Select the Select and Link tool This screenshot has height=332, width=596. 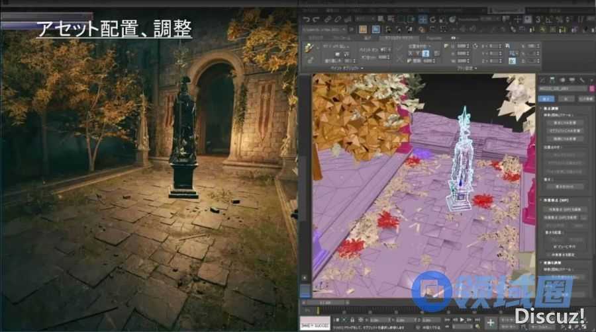328,20
